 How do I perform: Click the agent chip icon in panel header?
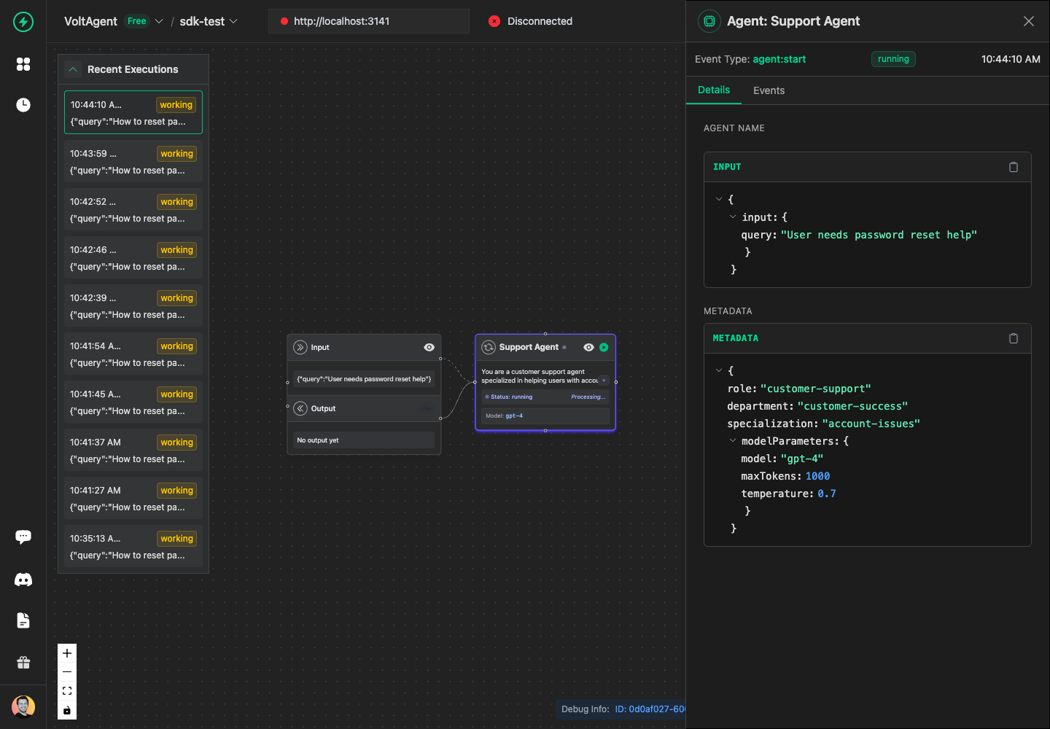(x=709, y=21)
